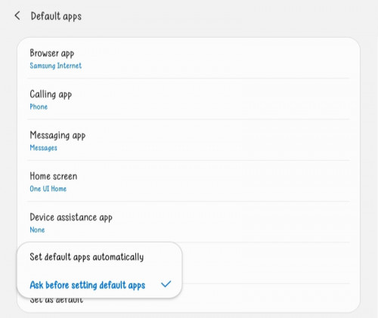Click the blue Messages value
This screenshot has width=378, height=318.
[43, 148]
